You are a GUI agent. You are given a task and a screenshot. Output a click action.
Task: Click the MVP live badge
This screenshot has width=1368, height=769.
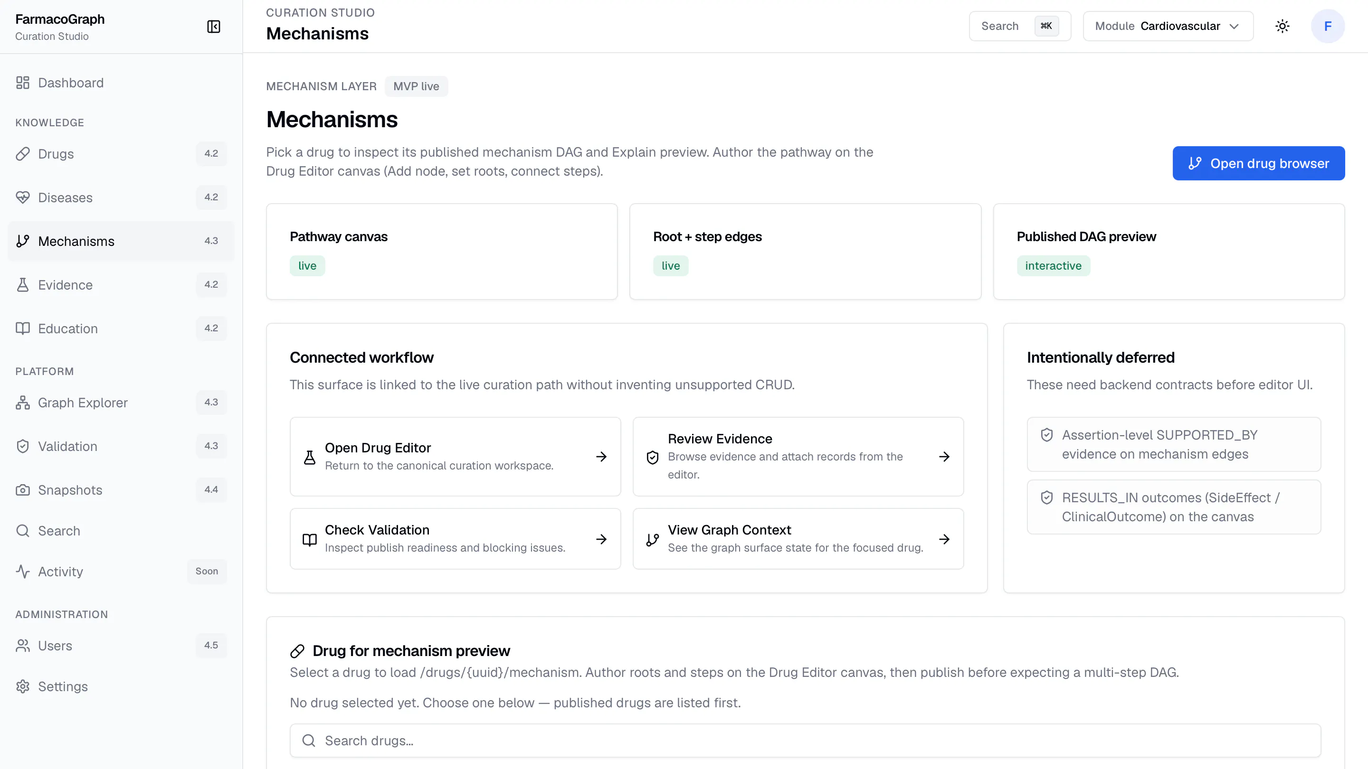point(417,86)
